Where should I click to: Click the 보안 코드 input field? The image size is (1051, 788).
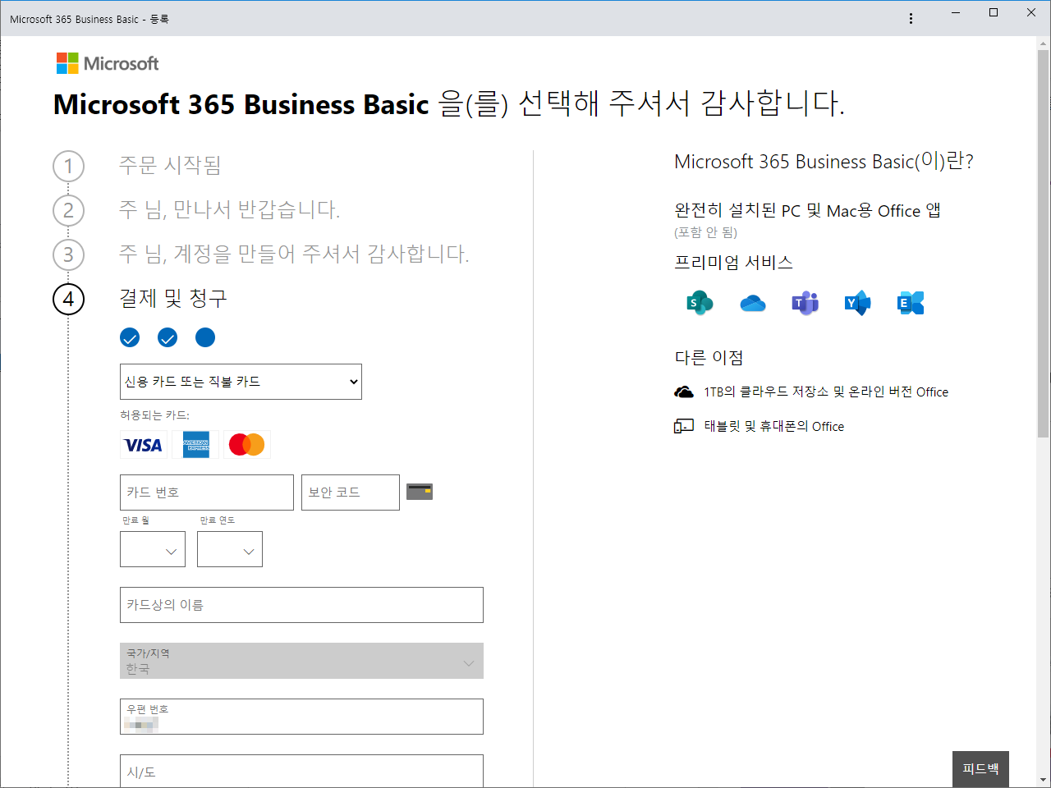pyautogui.click(x=351, y=492)
